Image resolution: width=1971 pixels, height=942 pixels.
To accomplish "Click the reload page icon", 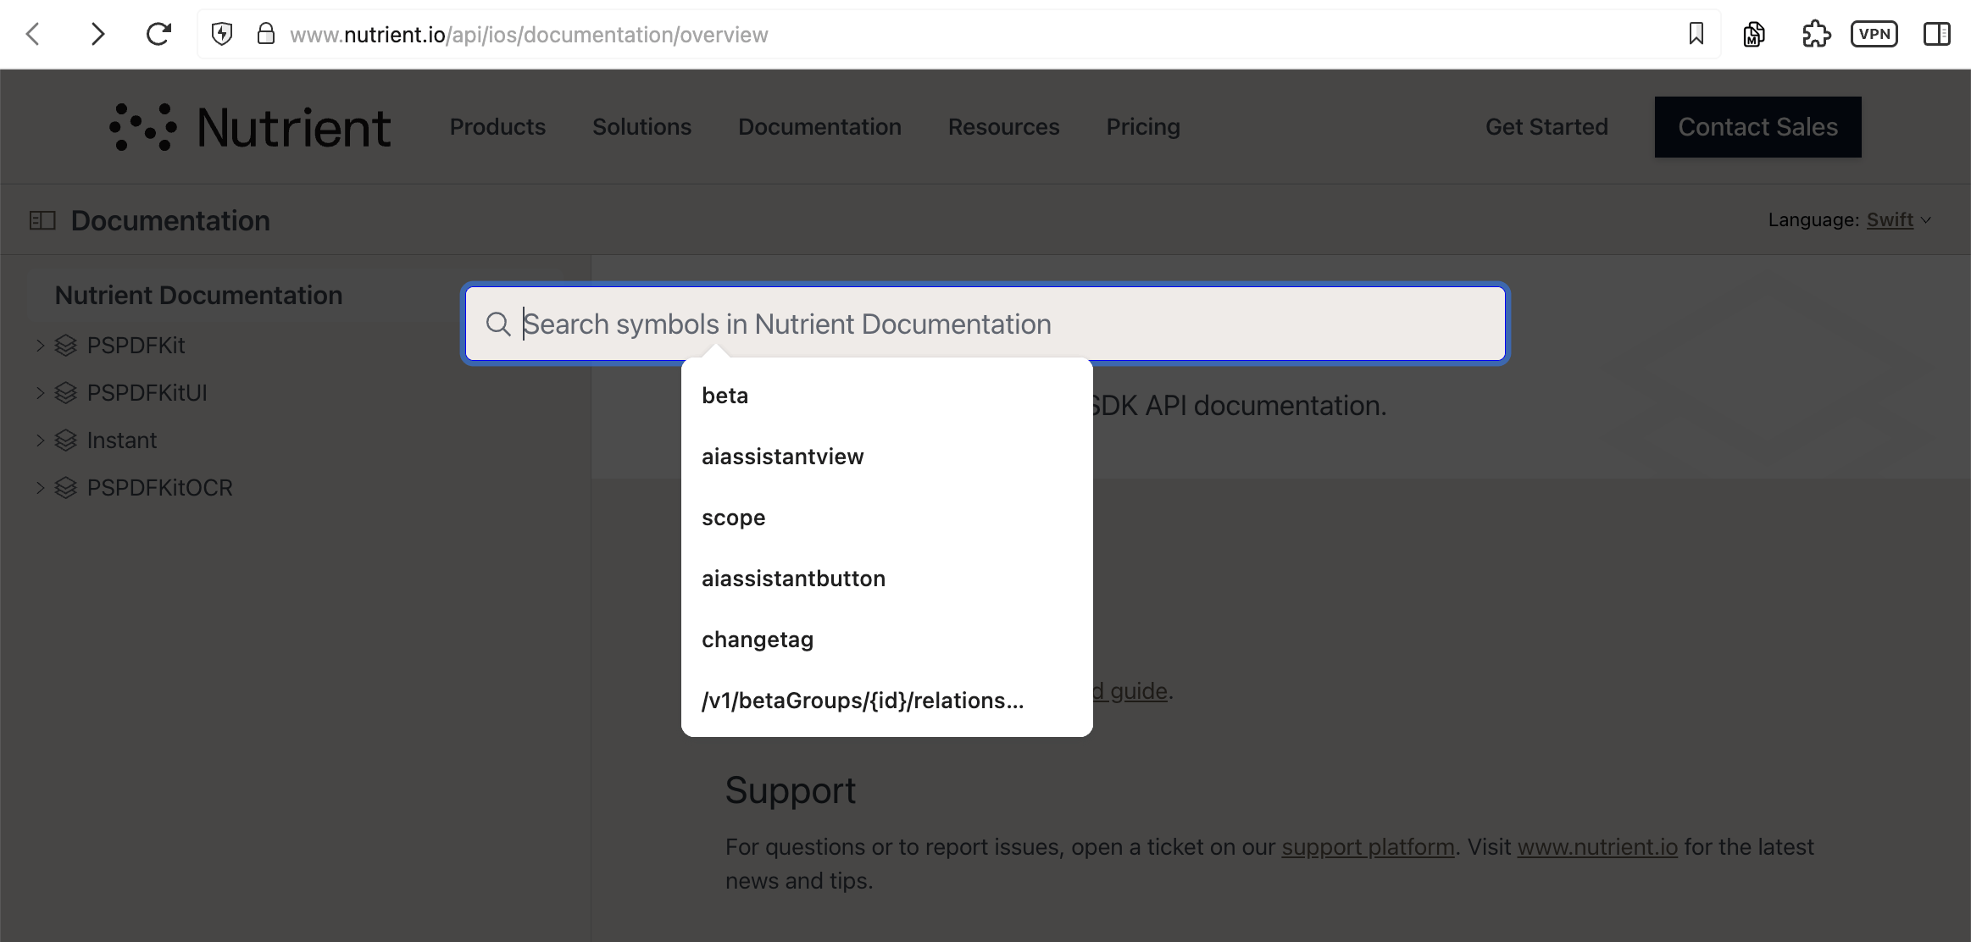I will (158, 33).
